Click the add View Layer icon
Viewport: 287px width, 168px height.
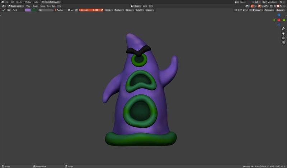[x=281, y=2]
